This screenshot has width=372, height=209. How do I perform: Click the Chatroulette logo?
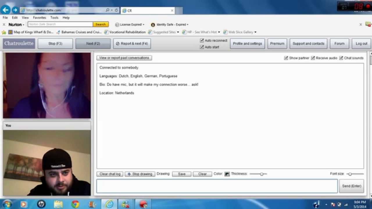(19, 44)
